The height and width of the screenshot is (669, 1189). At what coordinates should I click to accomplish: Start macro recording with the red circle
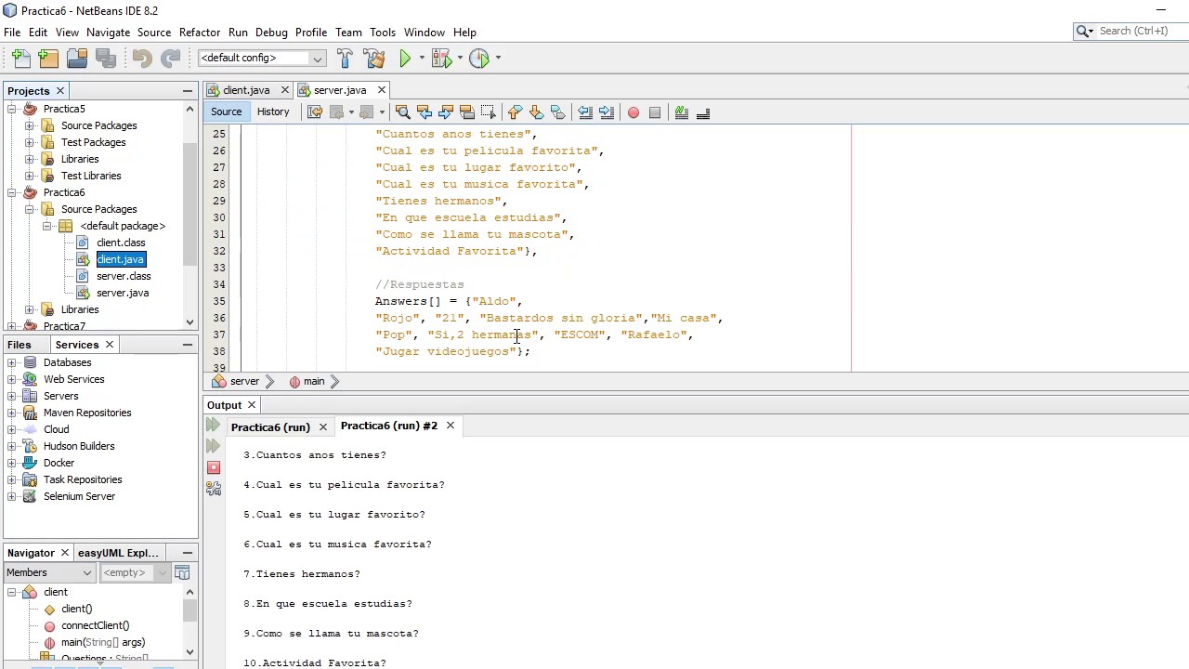click(634, 112)
